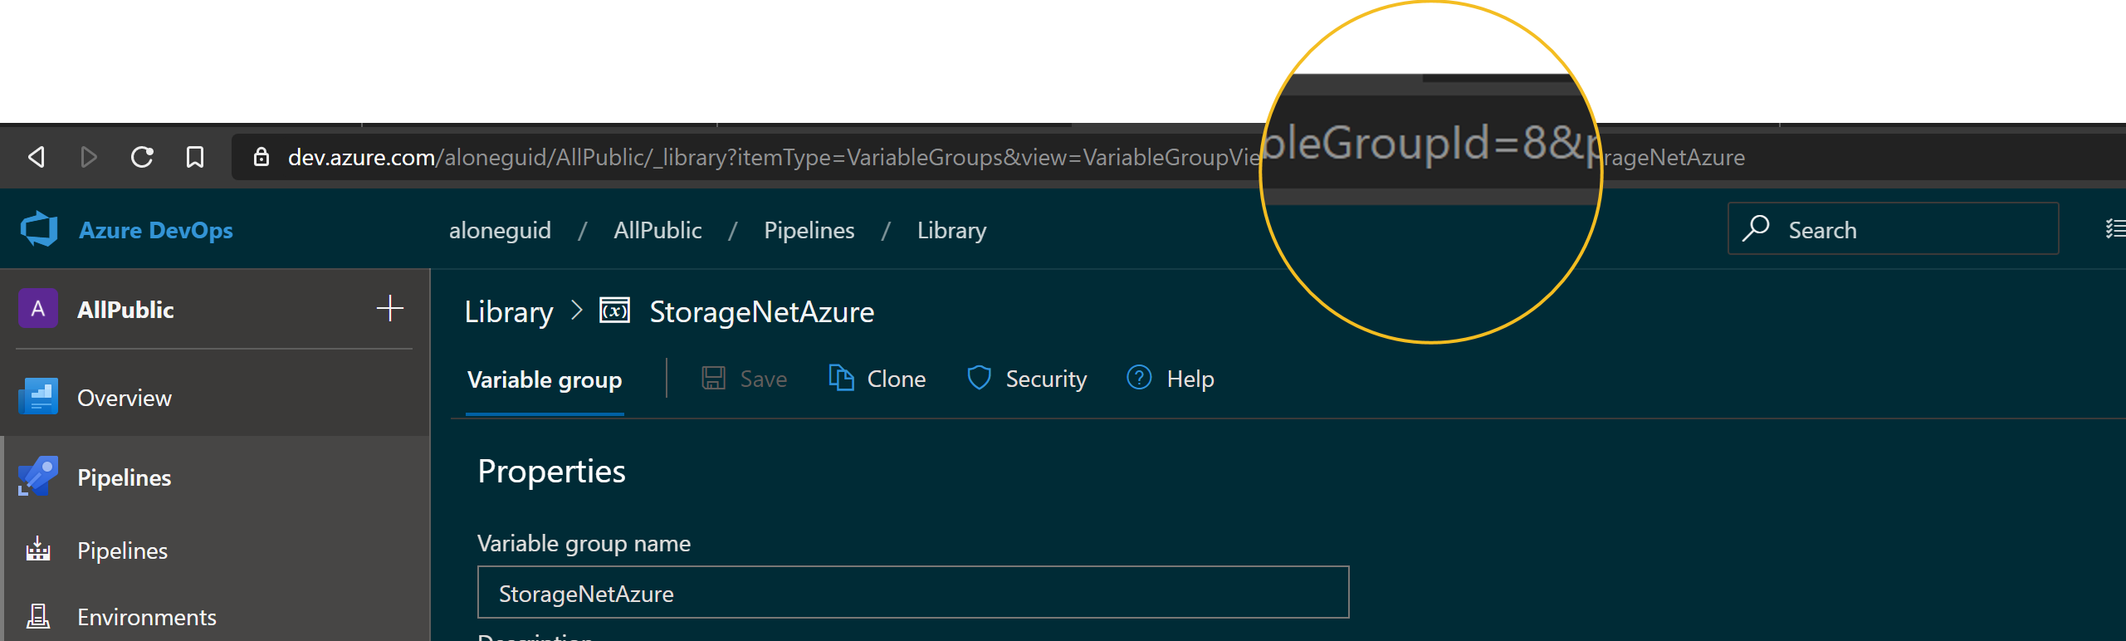This screenshot has height=641, width=2126.
Task: Click the Variable group name field
Action: coord(913,592)
